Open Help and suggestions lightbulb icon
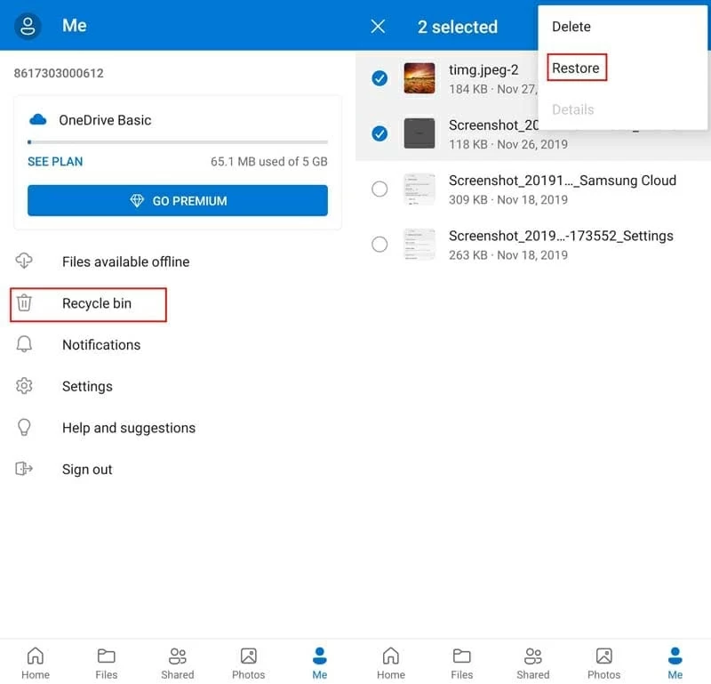 click(x=24, y=428)
